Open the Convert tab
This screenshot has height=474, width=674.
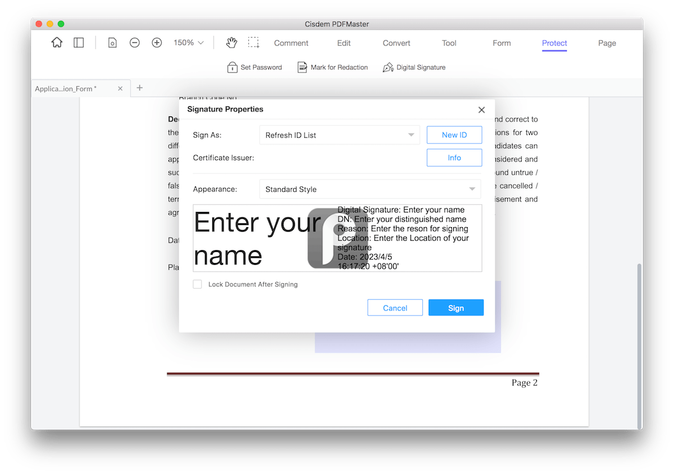pyautogui.click(x=397, y=43)
